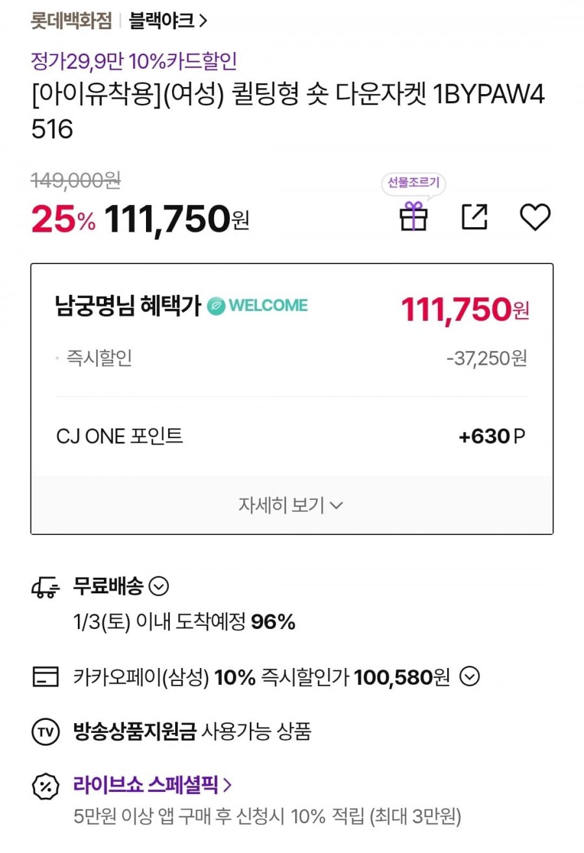Click the green WELCOME membership badge
Viewport: 584px width, 853px height.
[x=258, y=306]
